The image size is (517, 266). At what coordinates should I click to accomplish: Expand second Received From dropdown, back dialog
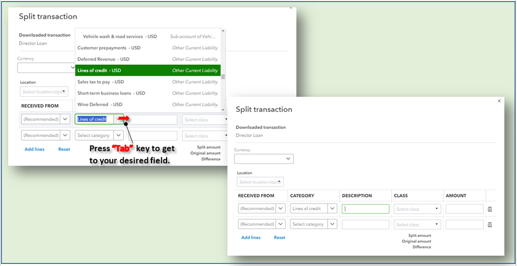(65, 135)
